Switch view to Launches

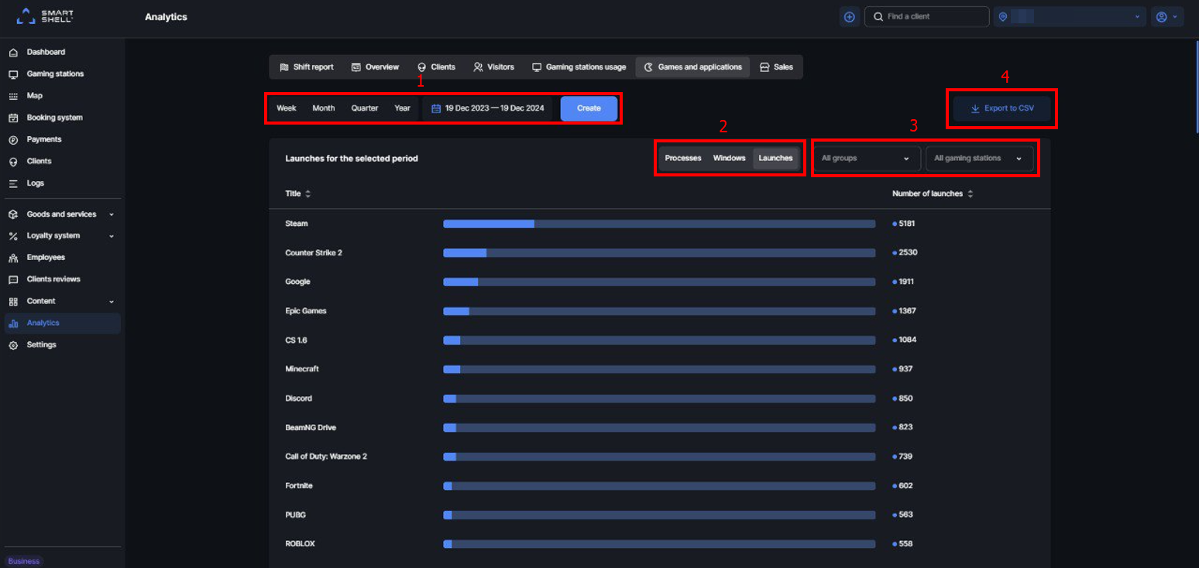[775, 158]
